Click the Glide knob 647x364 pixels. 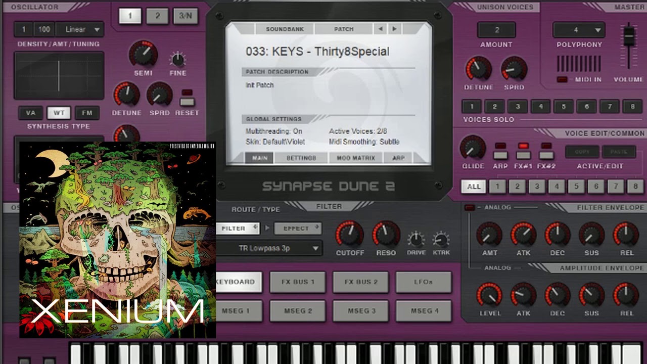coord(473,148)
